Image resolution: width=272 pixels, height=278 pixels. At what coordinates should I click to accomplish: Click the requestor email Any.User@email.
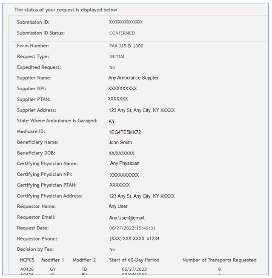tap(127, 218)
